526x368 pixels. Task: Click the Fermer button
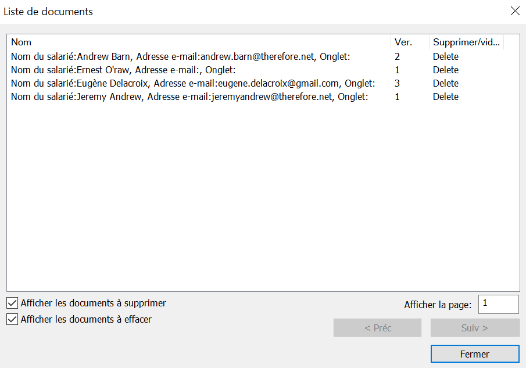pyautogui.click(x=474, y=354)
